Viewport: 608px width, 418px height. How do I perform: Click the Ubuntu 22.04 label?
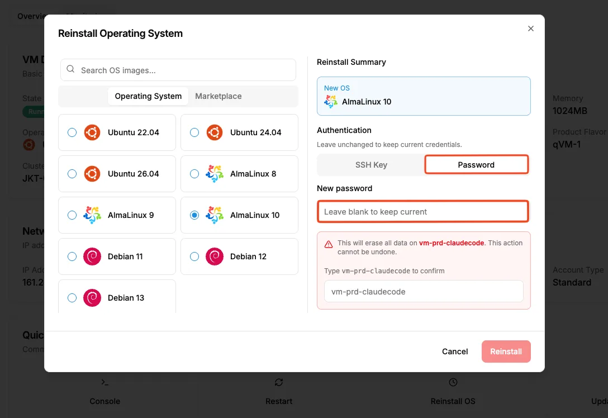[x=134, y=132]
